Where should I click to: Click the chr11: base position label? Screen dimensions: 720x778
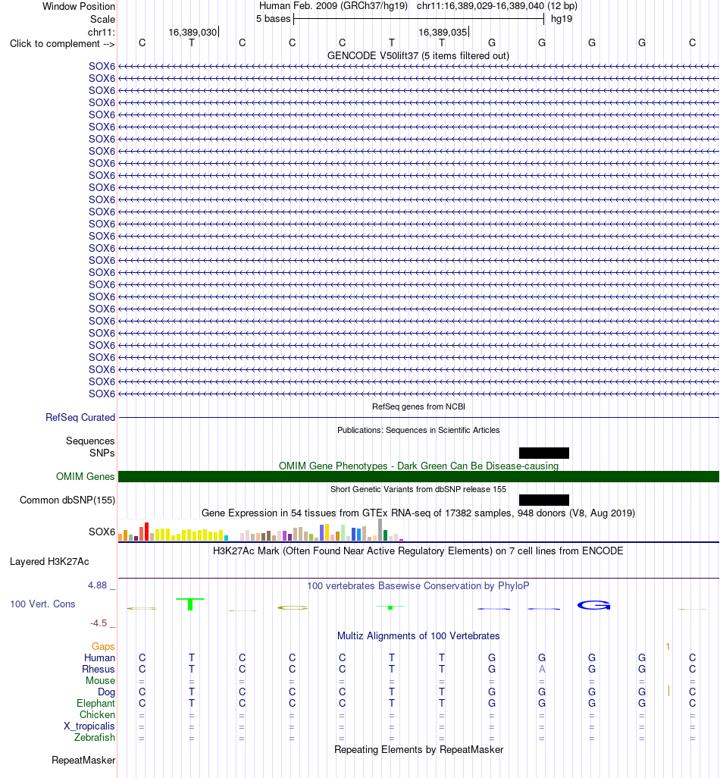pos(102,33)
